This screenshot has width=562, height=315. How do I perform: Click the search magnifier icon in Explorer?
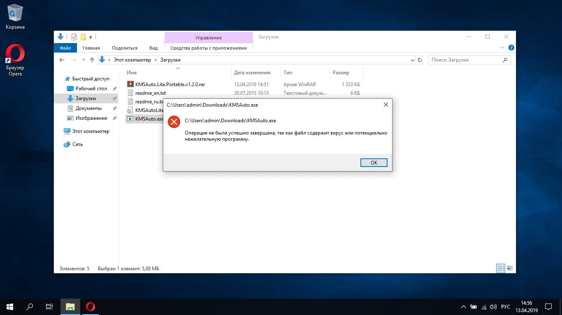pyautogui.click(x=505, y=60)
